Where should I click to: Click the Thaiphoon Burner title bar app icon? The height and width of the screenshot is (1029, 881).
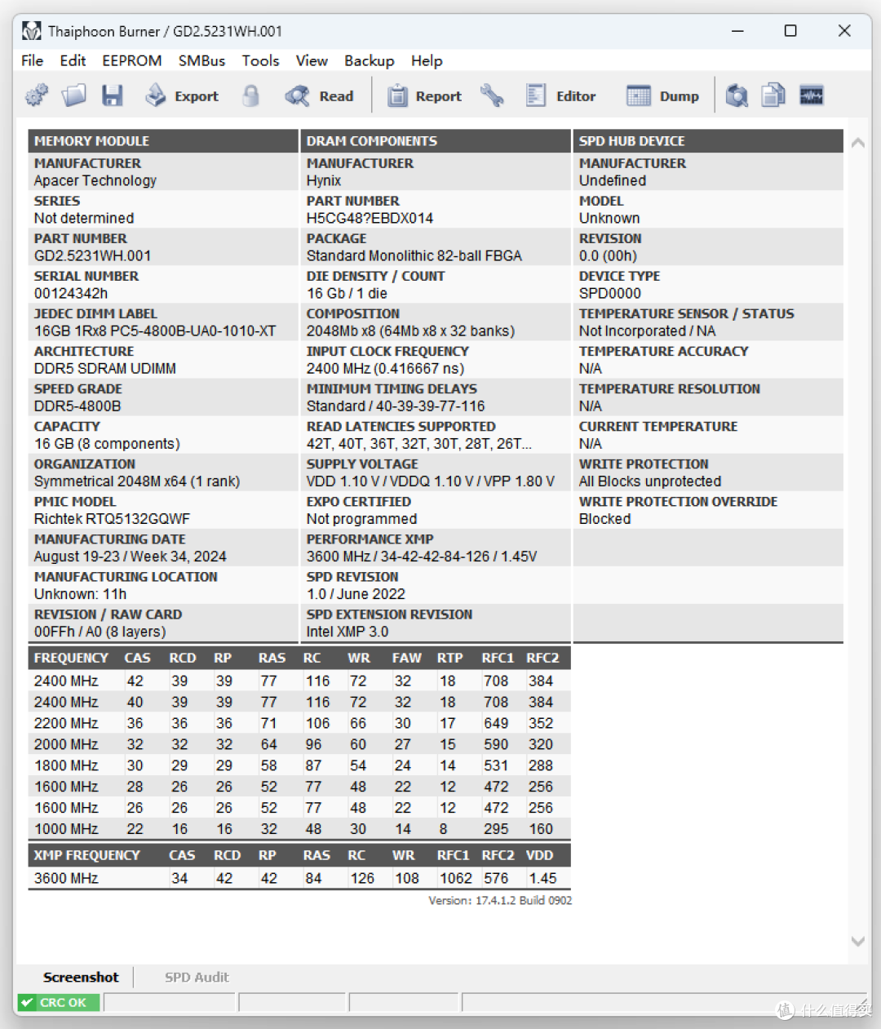coord(32,31)
